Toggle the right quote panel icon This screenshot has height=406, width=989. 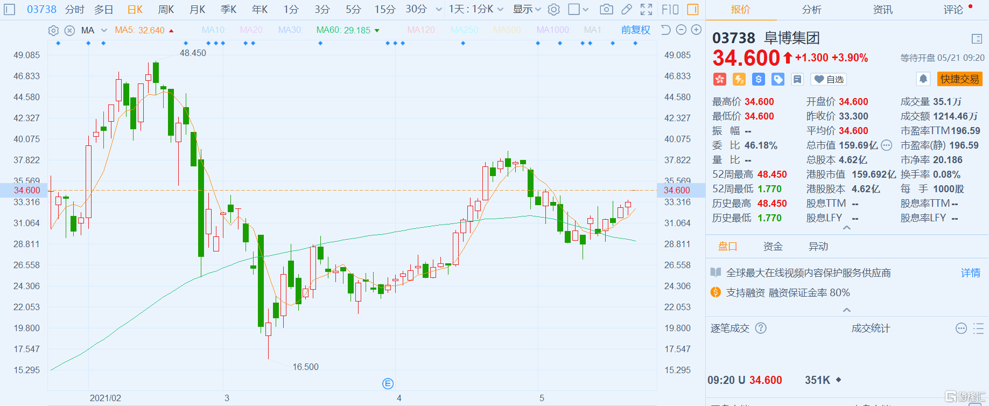click(x=693, y=9)
